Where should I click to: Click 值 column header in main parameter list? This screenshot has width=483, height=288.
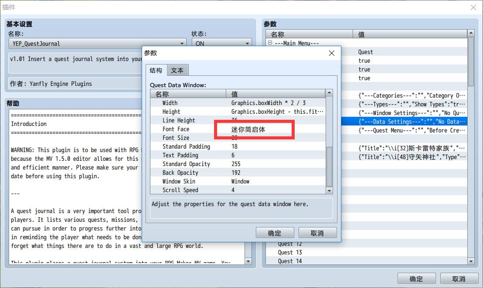coord(410,34)
